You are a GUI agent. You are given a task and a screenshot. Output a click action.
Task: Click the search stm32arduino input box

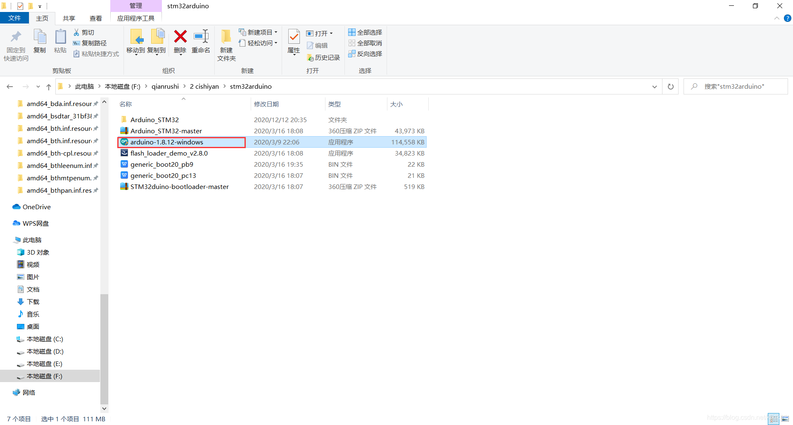736,87
